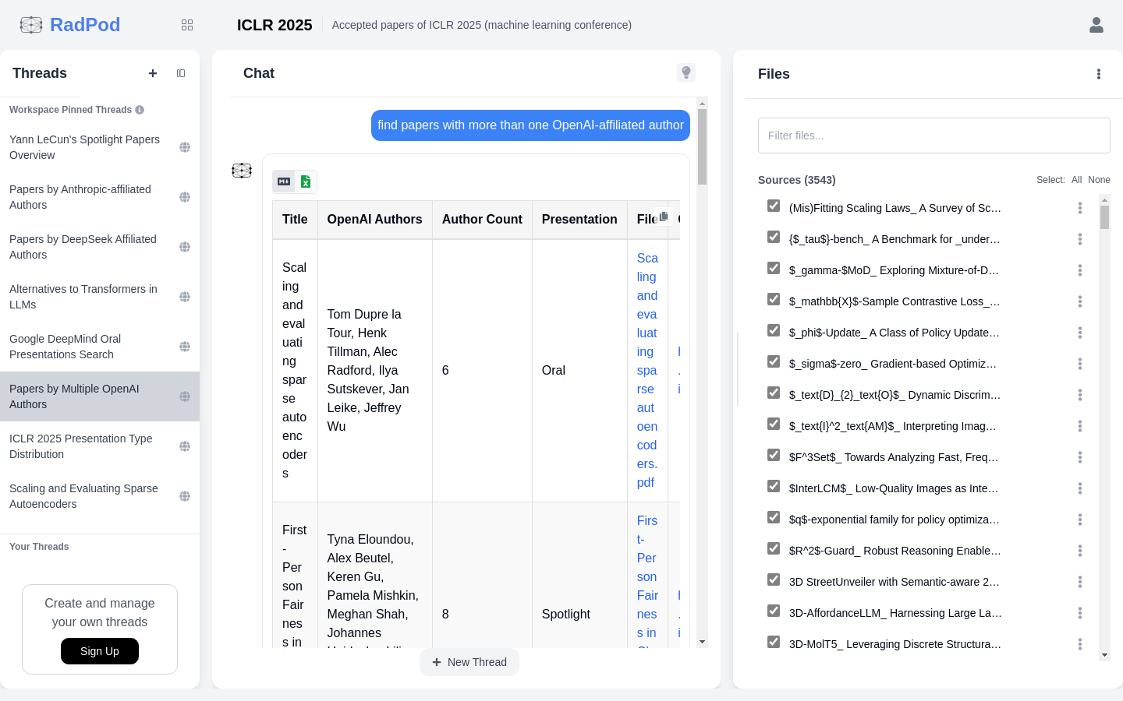The width and height of the screenshot is (1123, 701).
Task: Click the Sign Up button
Action: click(100, 651)
